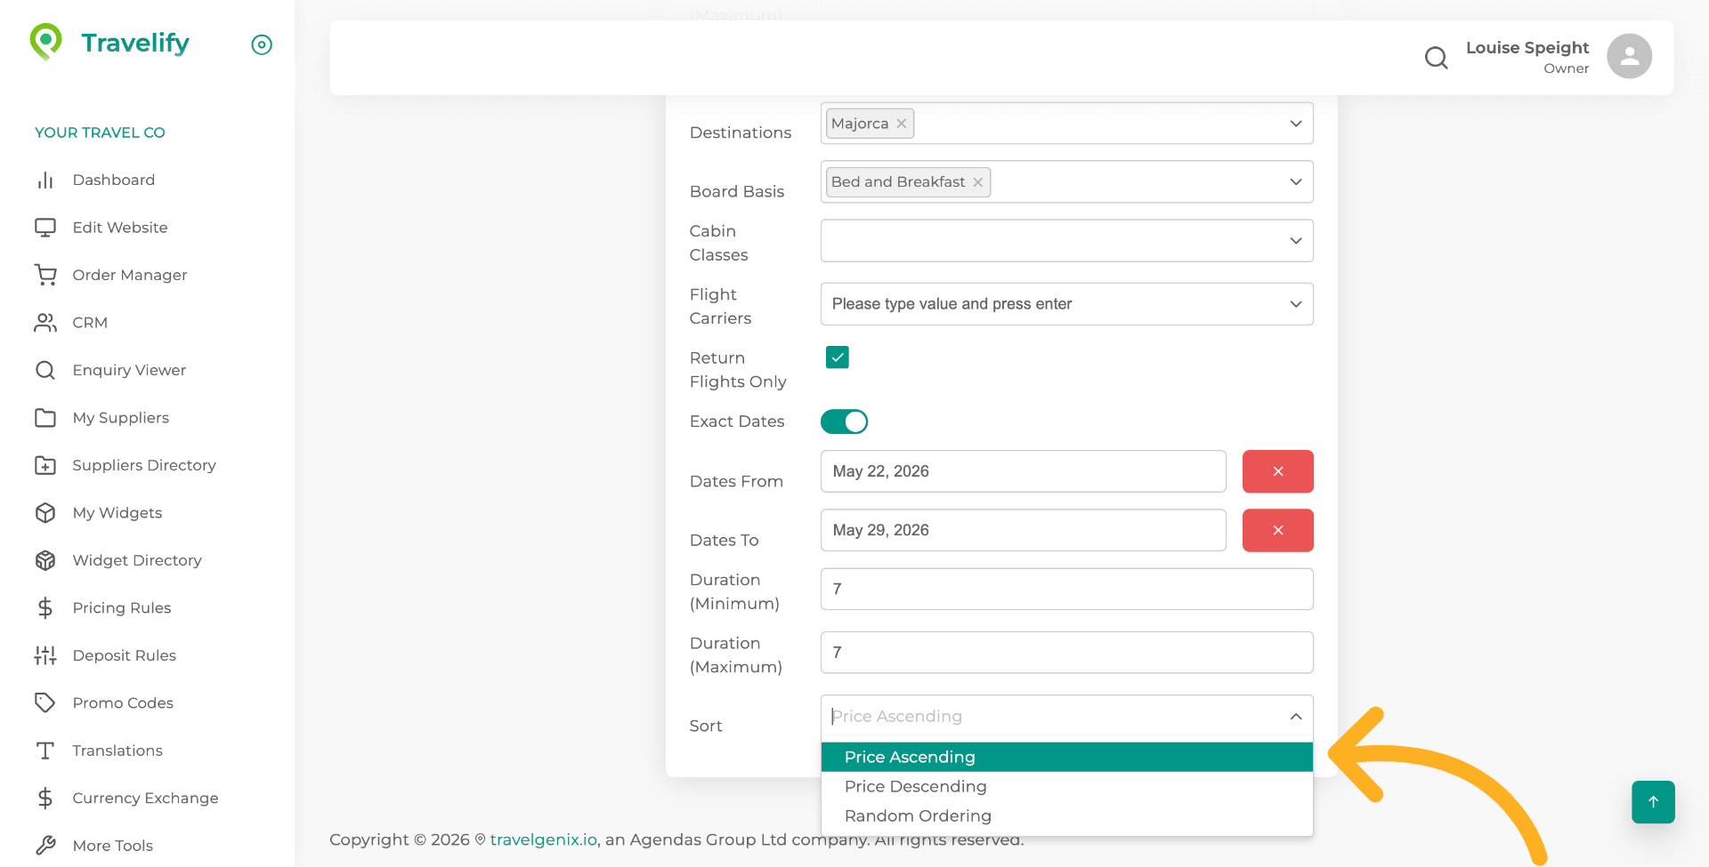This screenshot has width=1709, height=867.
Task: Select Price Descending from the Sort list
Action: (x=915, y=786)
